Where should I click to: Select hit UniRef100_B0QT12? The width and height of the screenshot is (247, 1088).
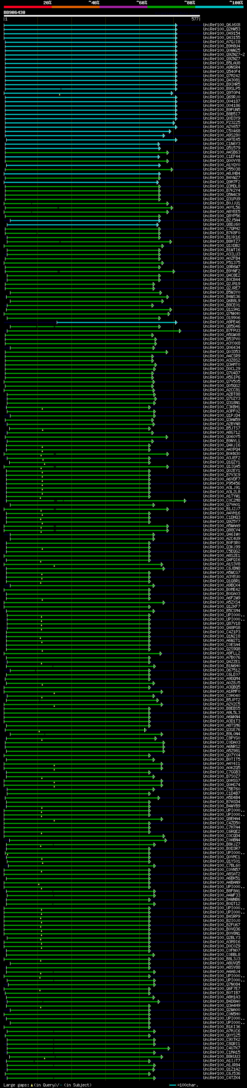pos(222,904)
